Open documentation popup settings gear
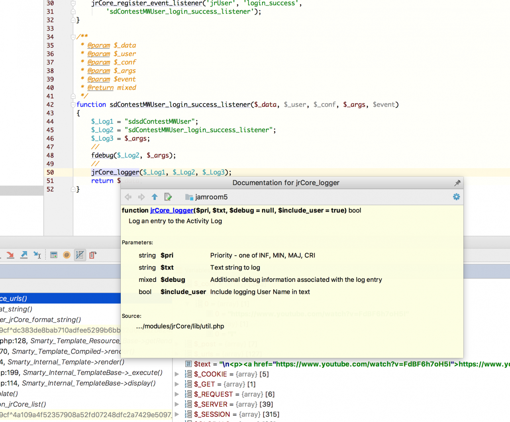Image resolution: width=510 pixels, height=422 pixels. (456, 197)
